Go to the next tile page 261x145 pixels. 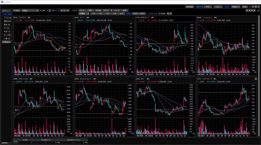coord(252,10)
